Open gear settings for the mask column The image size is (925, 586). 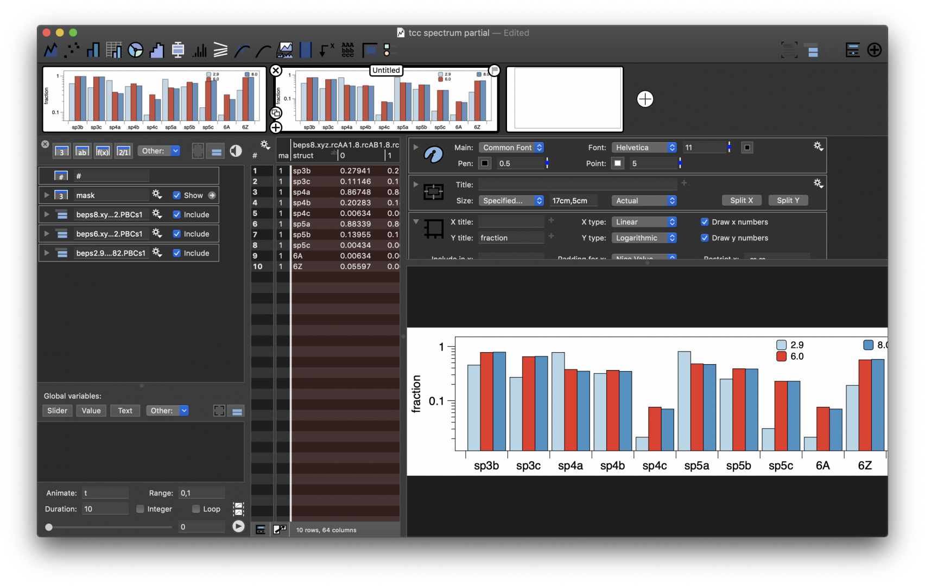point(157,195)
